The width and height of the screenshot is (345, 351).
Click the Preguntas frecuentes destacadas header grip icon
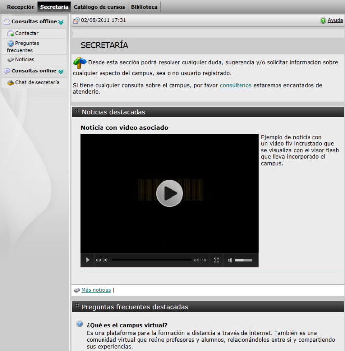pyautogui.click(x=77, y=305)
